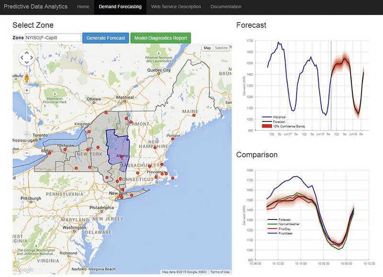
Task: Click the map zoom out minus button
Action: pyautogui.click(x=27, y=153)
